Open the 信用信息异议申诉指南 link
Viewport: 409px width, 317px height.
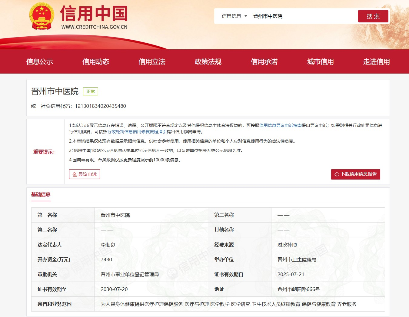click(280, 125)
